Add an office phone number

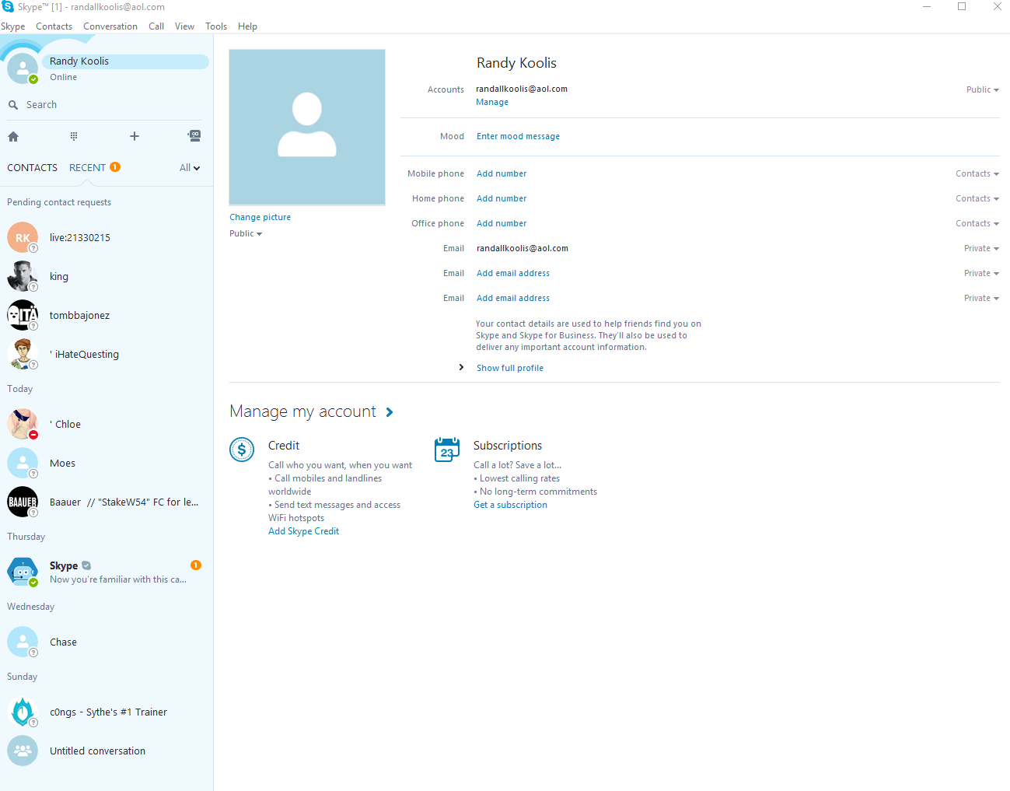tap(502, 224)
